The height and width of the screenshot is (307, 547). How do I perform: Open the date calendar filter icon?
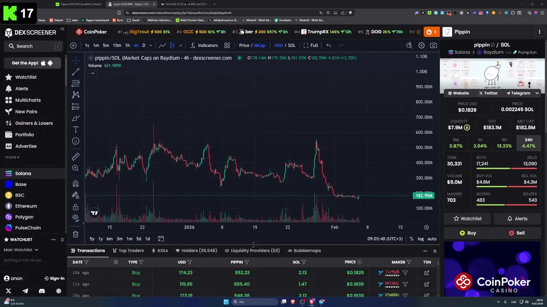pos(115,262)
